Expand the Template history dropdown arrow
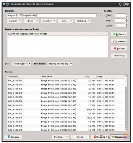The width and height of the screenshot is (133, 143). 98,15
